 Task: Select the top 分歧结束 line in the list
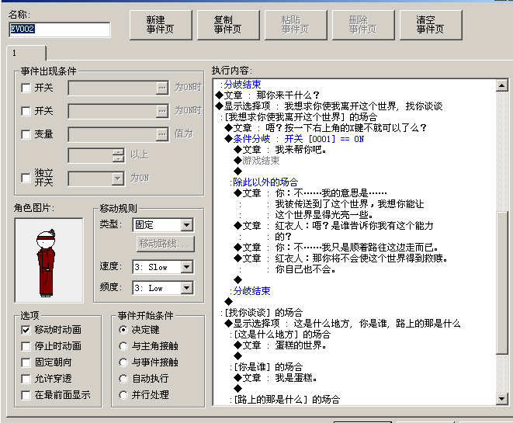(x=241, y=85)
